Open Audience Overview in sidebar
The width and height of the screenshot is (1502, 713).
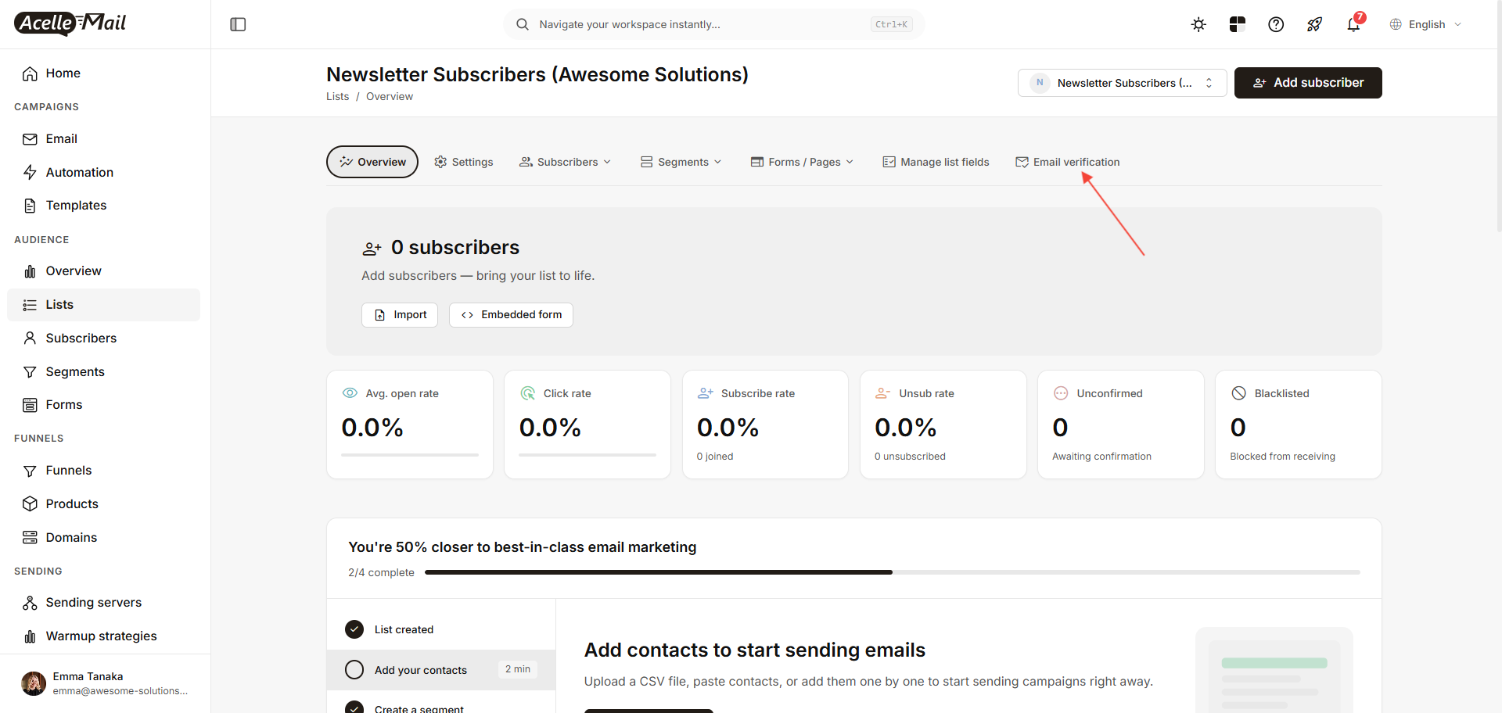tap(103, 271)
